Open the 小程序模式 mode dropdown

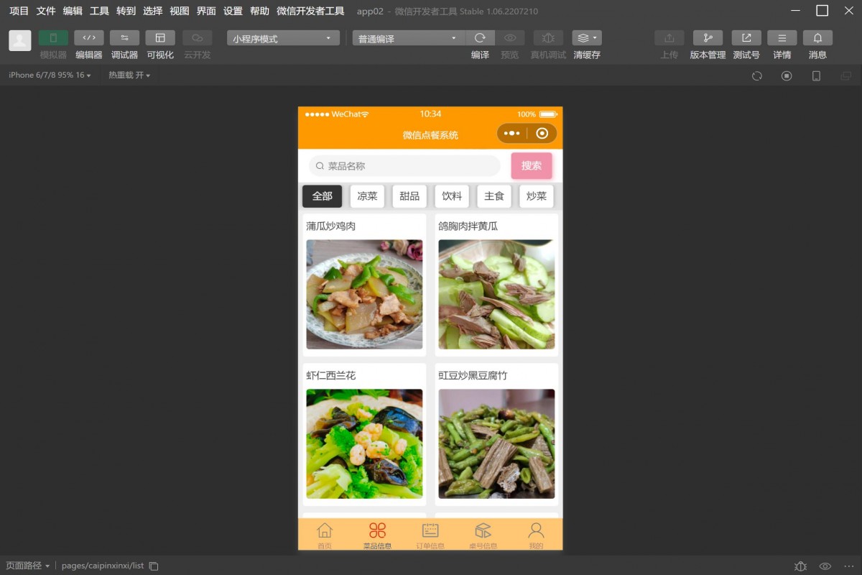point(282,37)
